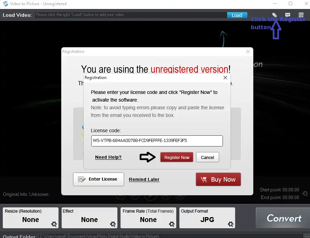The width and height of the screenshot is (310, 238).
Task: Open start/end point settings gear
Action: click(x=305, y=193)
